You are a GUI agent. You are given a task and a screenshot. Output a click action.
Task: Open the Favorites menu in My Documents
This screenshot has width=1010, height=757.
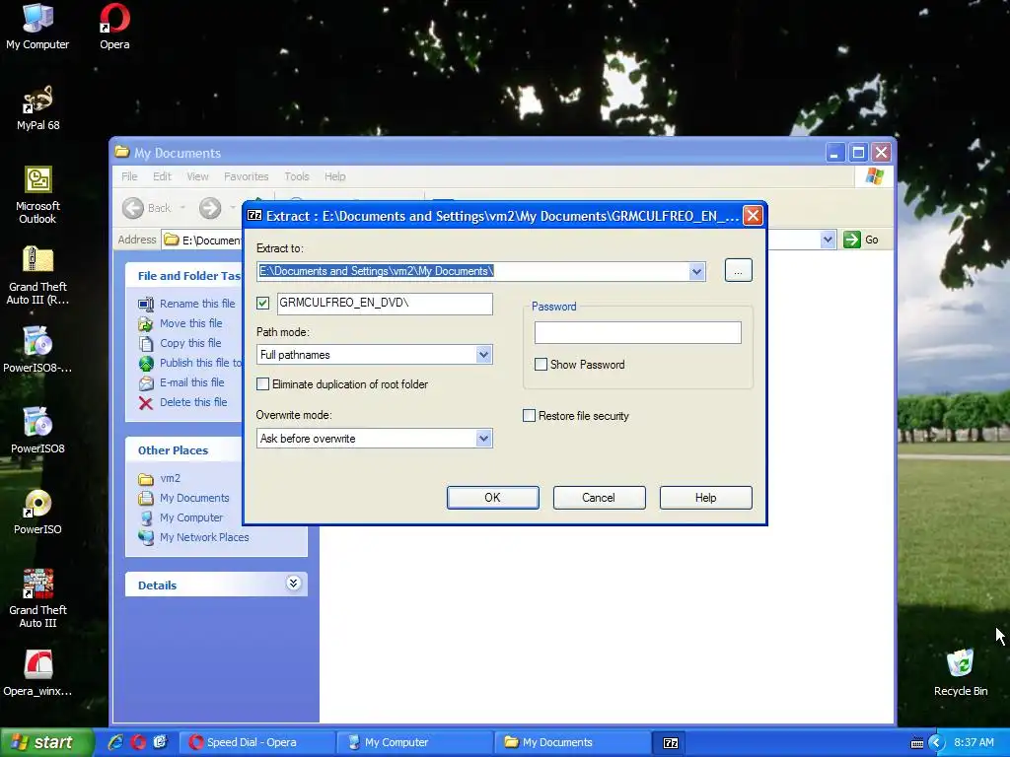[246, 176]
